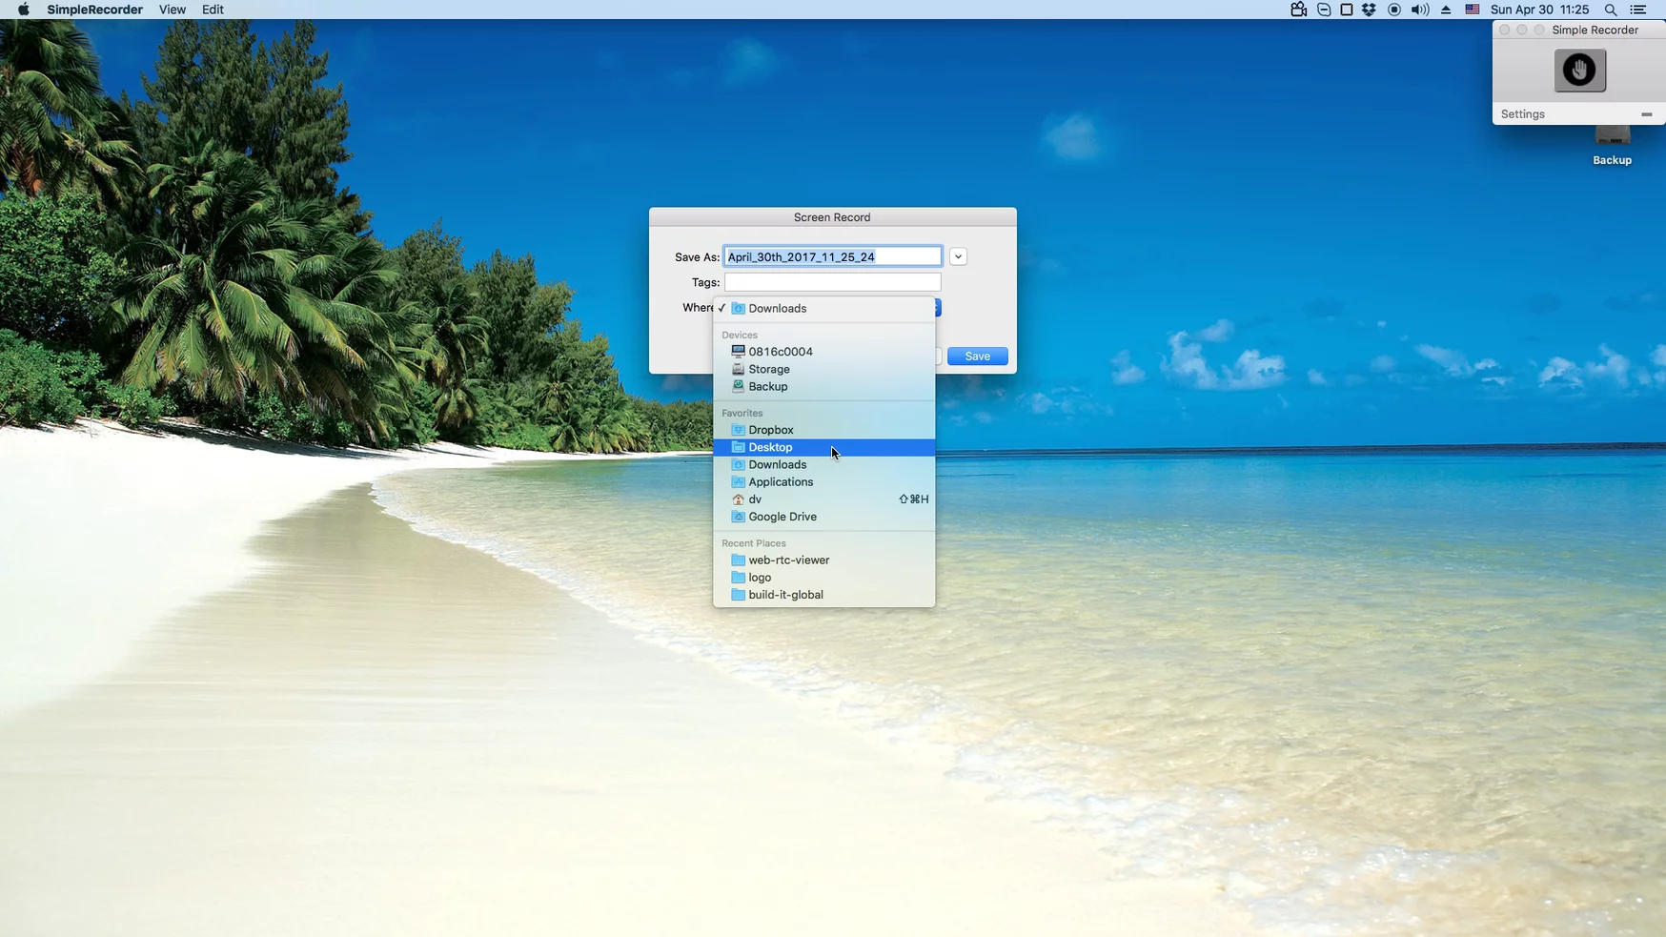Open the Dropbox menu bar icon
The width and height of the screenshot is (1666, 937).
point(1370,10)
